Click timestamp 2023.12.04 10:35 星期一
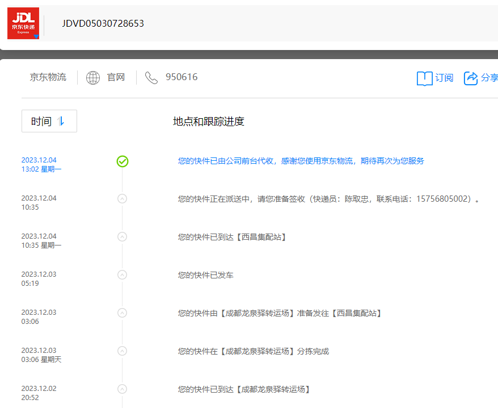The width and height of the screenshot is (498, 408). pos(41,240)
